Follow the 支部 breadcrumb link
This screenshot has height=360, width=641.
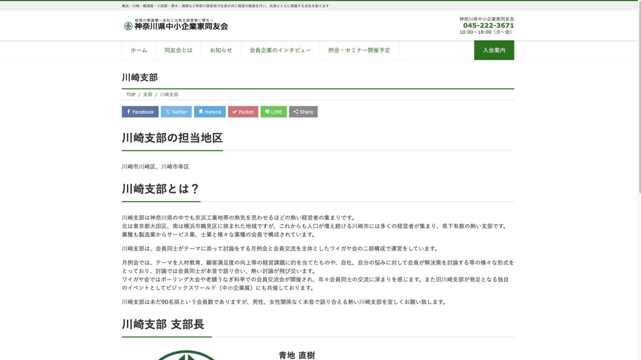click(147, 95)
